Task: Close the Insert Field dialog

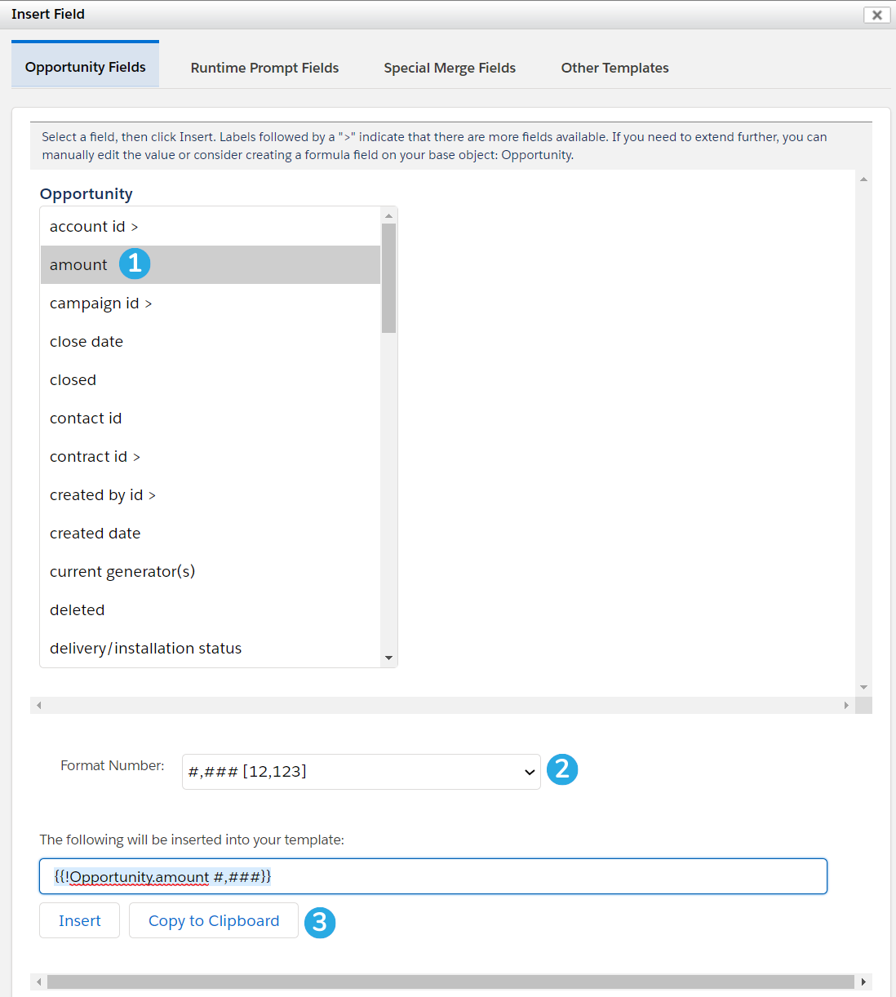Action: [x=876, y=15]
